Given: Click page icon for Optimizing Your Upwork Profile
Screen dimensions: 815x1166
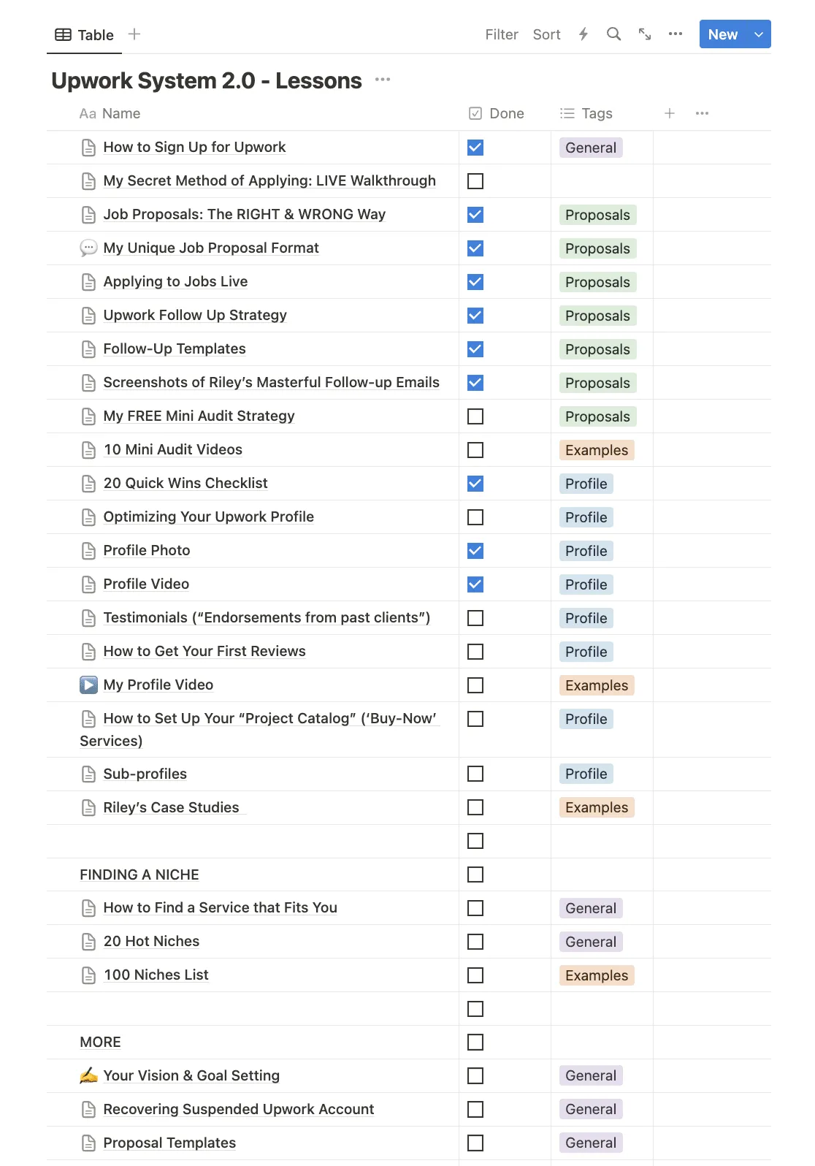Looking at the screenshot, I should (x=88, y=517).
